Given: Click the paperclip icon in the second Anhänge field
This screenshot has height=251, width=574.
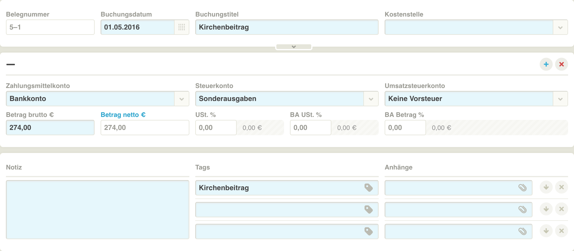Looking at the screenshot, I should click(x=522, y=210).
